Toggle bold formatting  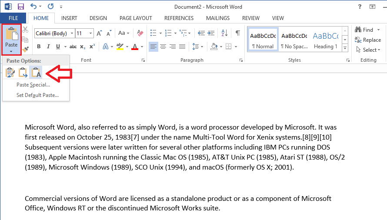pyautogui.click(x=39, y=47)
